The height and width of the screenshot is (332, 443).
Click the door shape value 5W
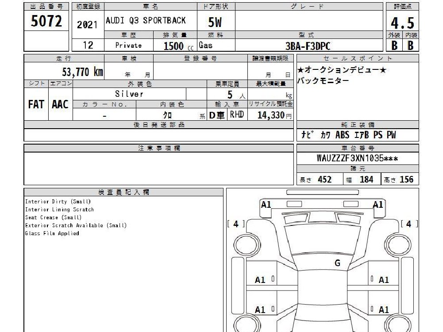(x=215, y=22)
